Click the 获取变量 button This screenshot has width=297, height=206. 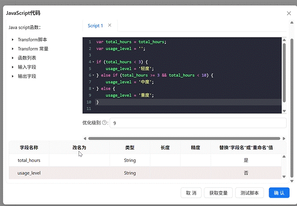(218, 193)
